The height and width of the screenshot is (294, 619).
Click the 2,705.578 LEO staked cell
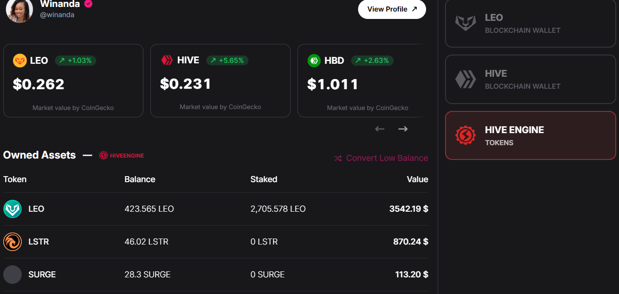pos(278,209)
